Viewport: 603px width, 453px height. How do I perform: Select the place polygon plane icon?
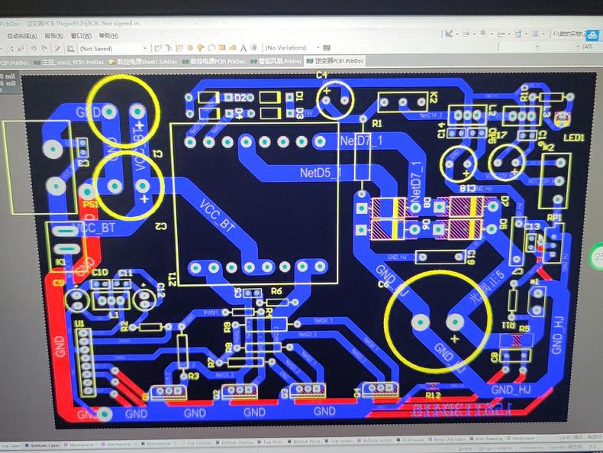tap(232, 47)
